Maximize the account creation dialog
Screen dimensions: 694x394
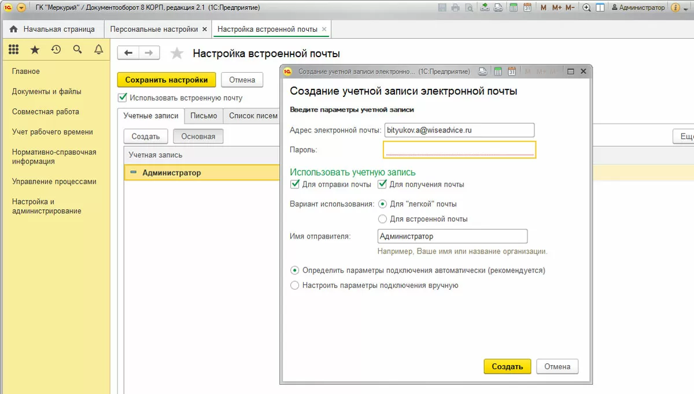tap(570, 72)
